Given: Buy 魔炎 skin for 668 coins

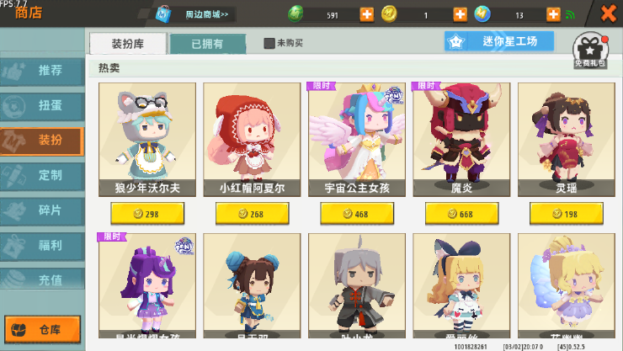Looking at the screenshot, I should coord(461,214).
